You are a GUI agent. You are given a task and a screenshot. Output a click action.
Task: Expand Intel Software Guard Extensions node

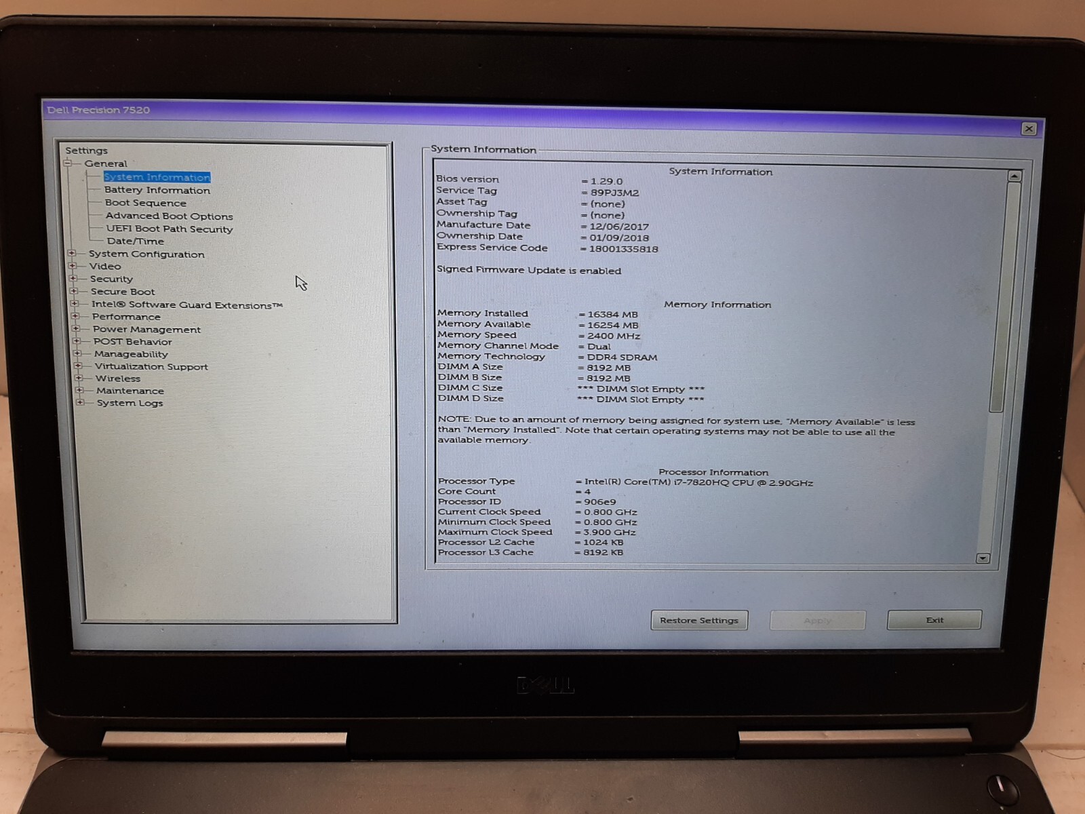[75, 304]
